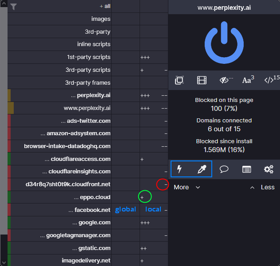Click the gstatic.com domain row
The height and width of the screenshot is (266, 280).
pos(59,248)
